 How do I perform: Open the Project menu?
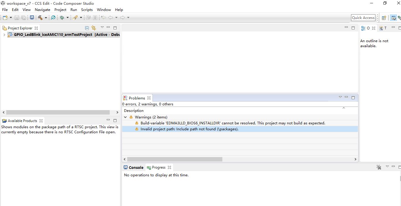click(x=60, y=9)
